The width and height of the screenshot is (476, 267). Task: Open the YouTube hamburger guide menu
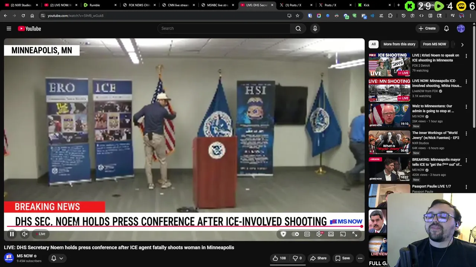tap(9, 29)
